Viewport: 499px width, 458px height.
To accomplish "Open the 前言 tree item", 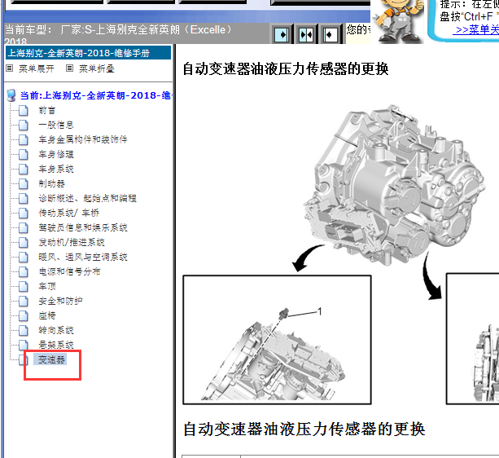I will 47,111.
